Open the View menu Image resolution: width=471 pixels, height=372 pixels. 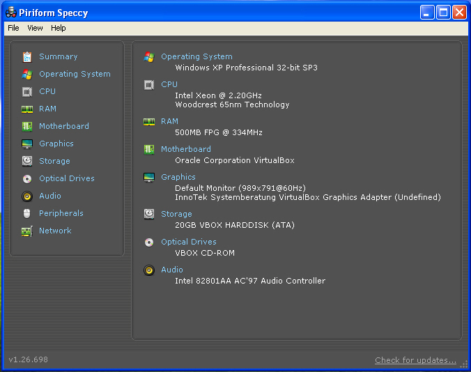tap(35, 28)
